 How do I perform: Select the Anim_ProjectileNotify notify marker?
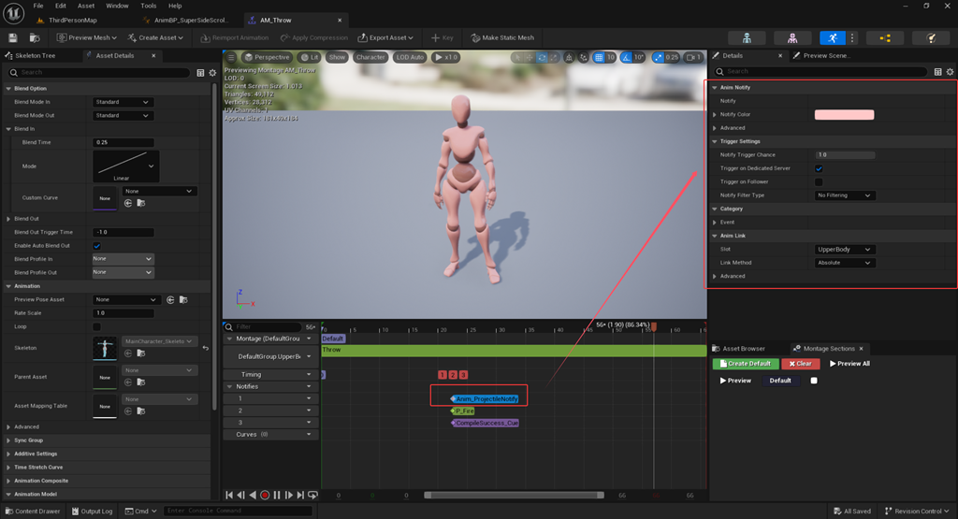486,398
